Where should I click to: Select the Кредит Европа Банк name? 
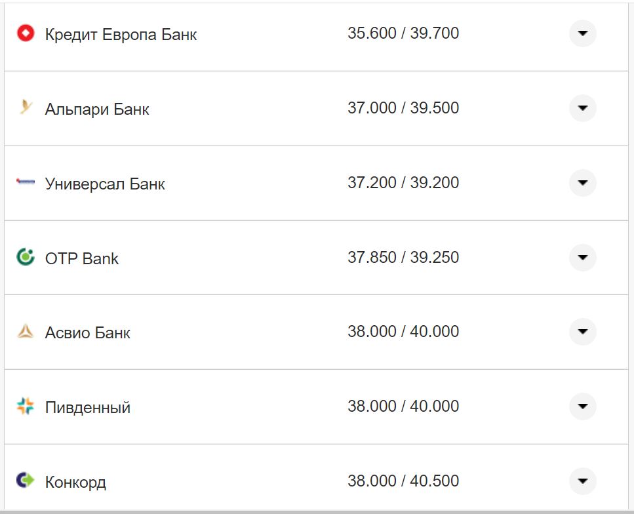coord(121,34)
